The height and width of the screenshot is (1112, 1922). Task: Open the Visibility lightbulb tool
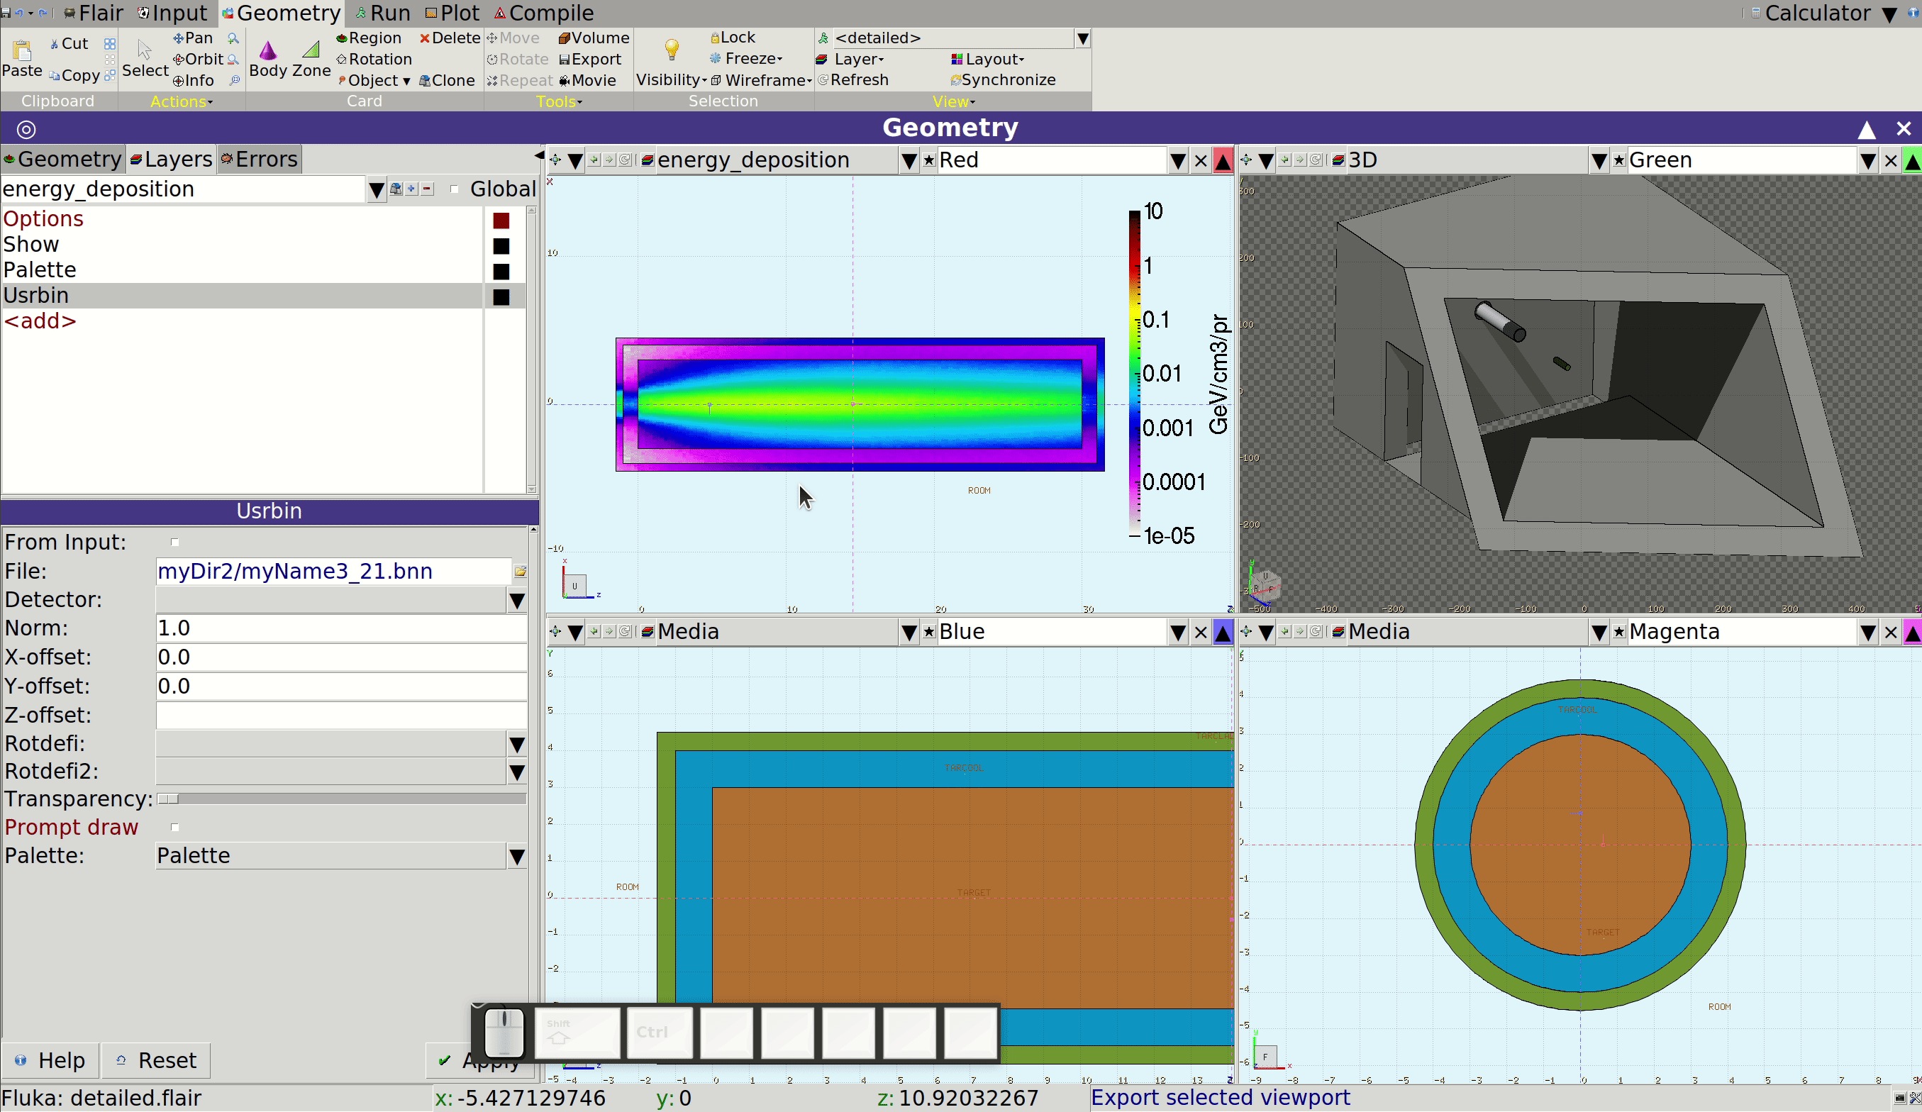[671, 50]
